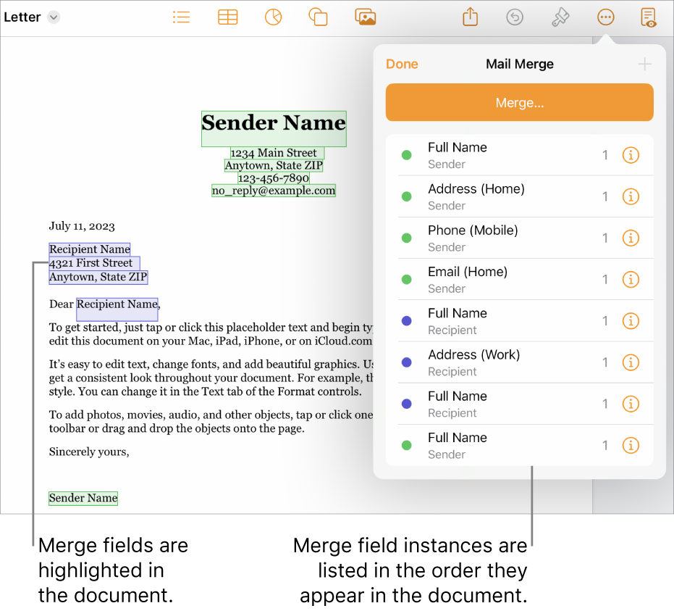Tap Done in Mail Merge panel

tap(402, 64)
